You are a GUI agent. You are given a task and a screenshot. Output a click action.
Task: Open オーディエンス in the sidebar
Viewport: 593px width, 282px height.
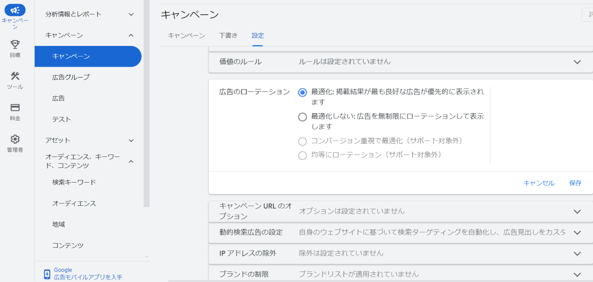[74, 203]
